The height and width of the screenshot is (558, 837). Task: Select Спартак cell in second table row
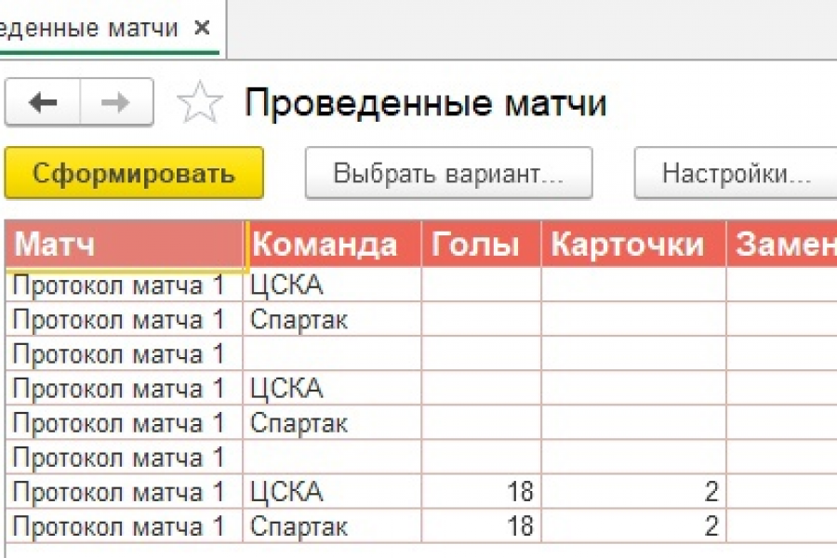332,320
